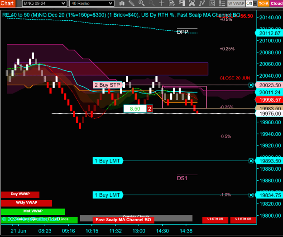Open the Data Series icon
Image resolution: width=283 pixels, height=237 pixels.
point(192,3)
